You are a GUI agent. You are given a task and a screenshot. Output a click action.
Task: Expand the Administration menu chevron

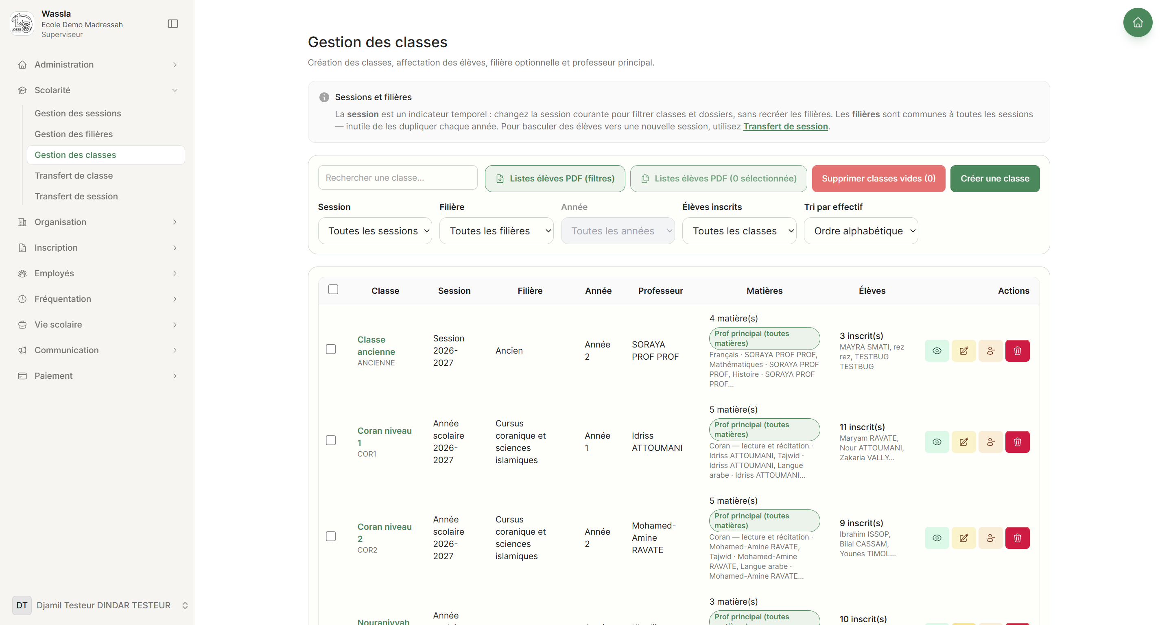point(175,64)
